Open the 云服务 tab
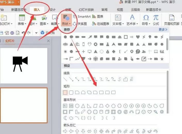The height and width of the screenshot is (134, 182). (136, 10)
